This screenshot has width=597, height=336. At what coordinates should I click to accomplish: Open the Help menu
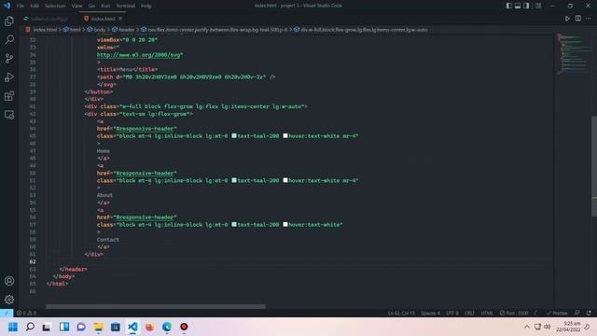point(146,6)
